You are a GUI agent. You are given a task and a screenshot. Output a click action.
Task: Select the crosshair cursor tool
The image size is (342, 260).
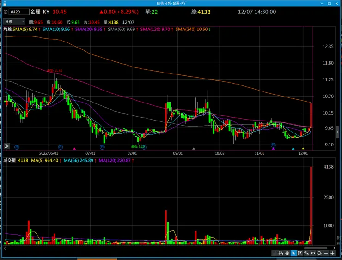tap(306, 253)
